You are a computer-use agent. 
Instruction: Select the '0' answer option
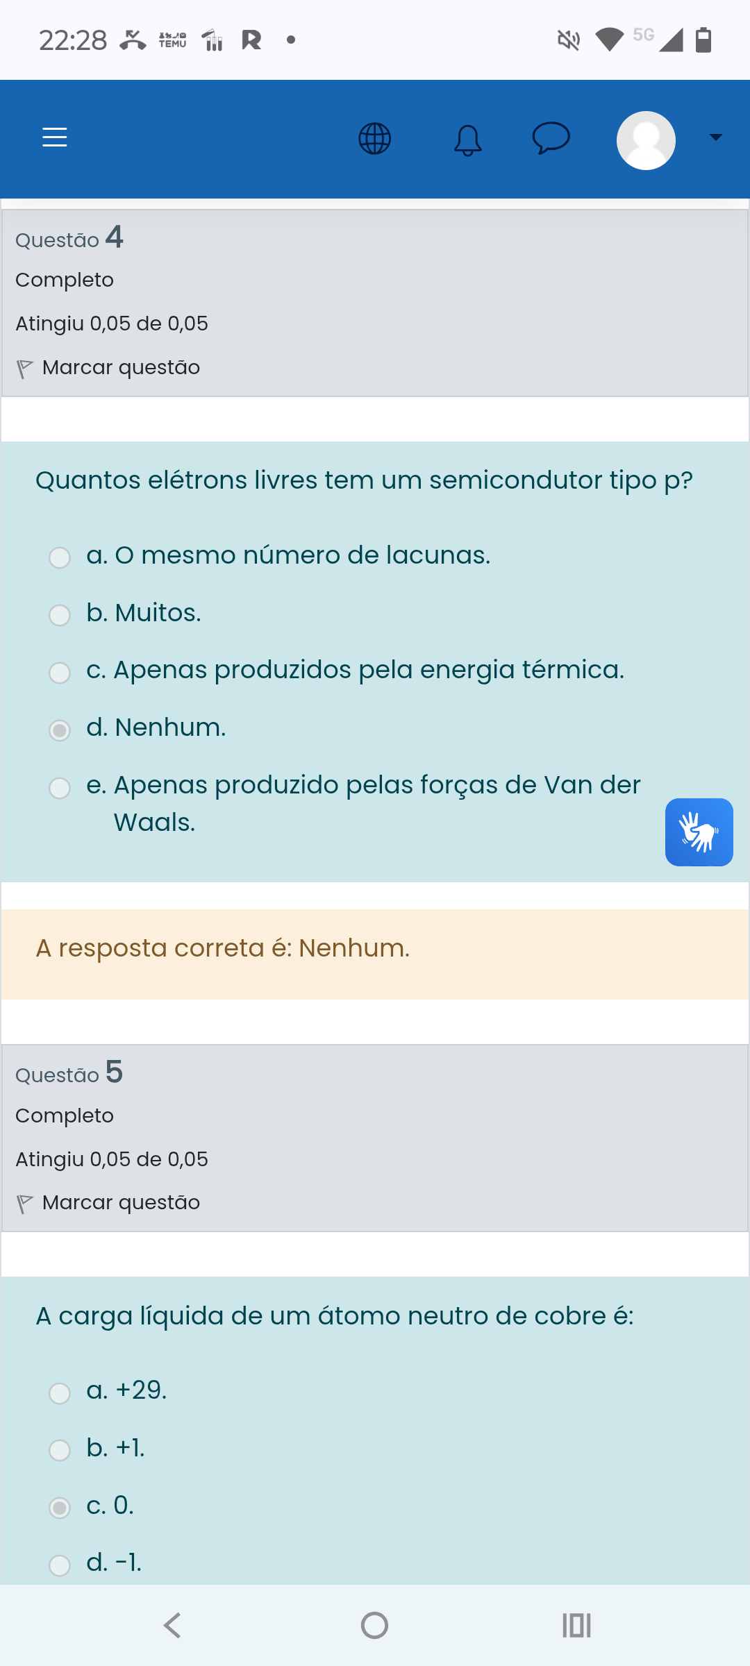(x=60, y=1508)
